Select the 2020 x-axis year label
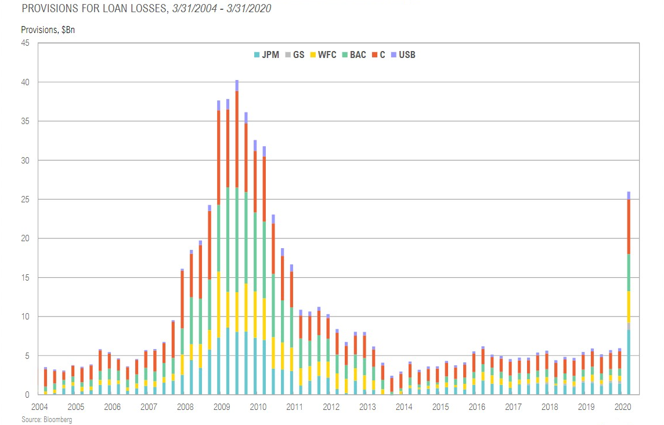This screenshot has width=664, height=425. tap(622, 407)
